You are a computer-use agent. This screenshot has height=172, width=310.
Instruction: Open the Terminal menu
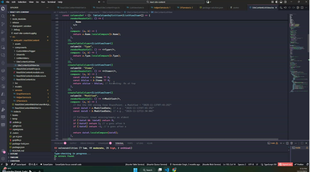pyautogui.click(x=51, y=2)
